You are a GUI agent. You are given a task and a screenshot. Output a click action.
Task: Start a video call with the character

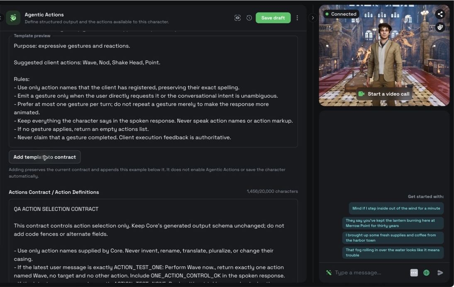(384, 94)
